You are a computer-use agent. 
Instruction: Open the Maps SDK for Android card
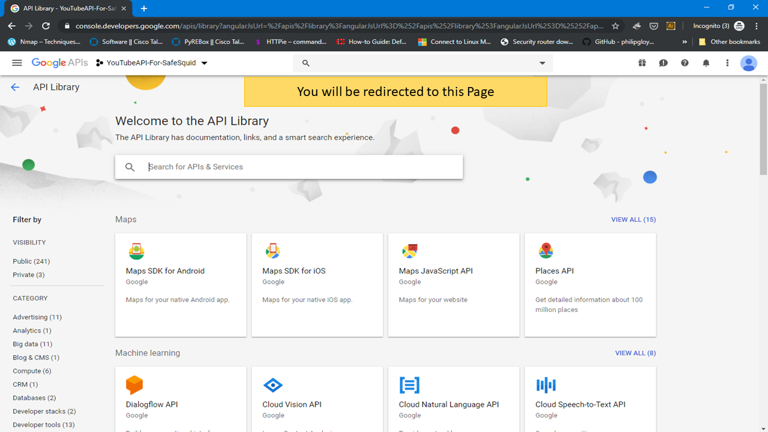[x=181, y=285]
